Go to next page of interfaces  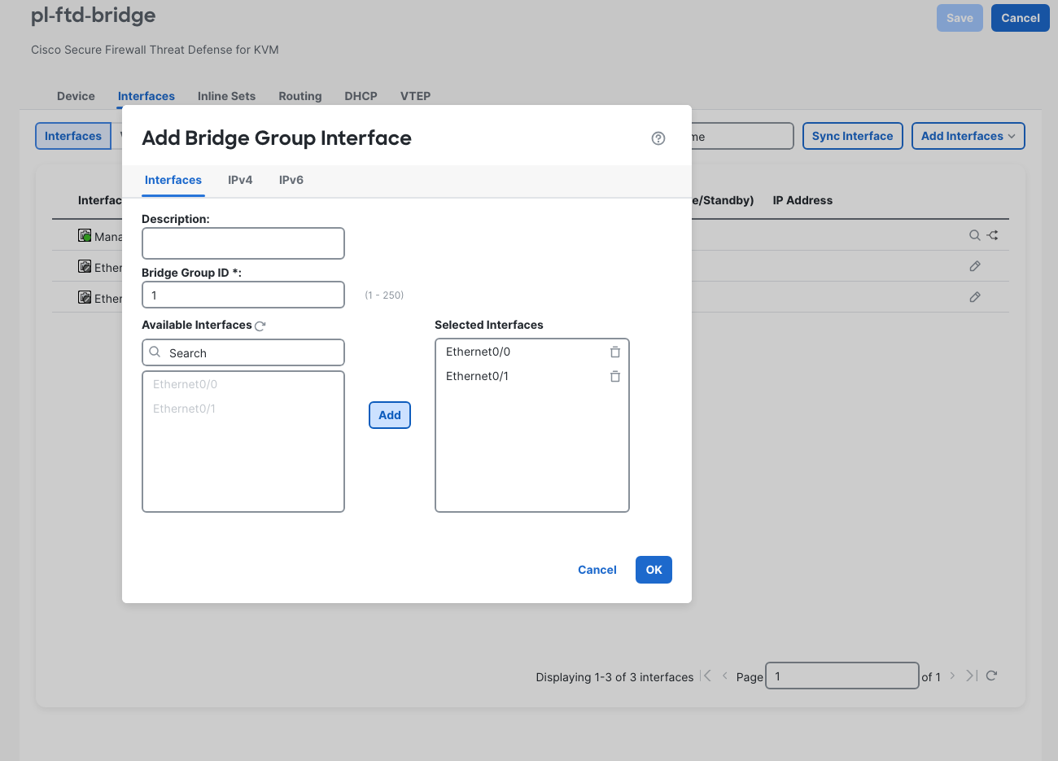pos(952,676)
